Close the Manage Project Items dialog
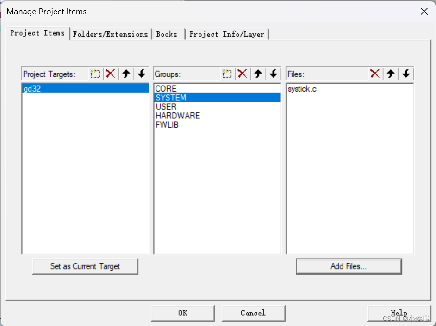Screen dimensions: 436x326 pos(424,12)
